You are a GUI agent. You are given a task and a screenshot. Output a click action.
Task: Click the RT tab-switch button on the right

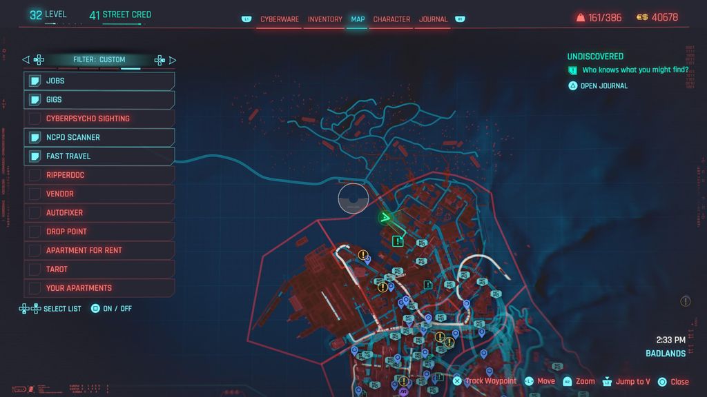point(460,19)
